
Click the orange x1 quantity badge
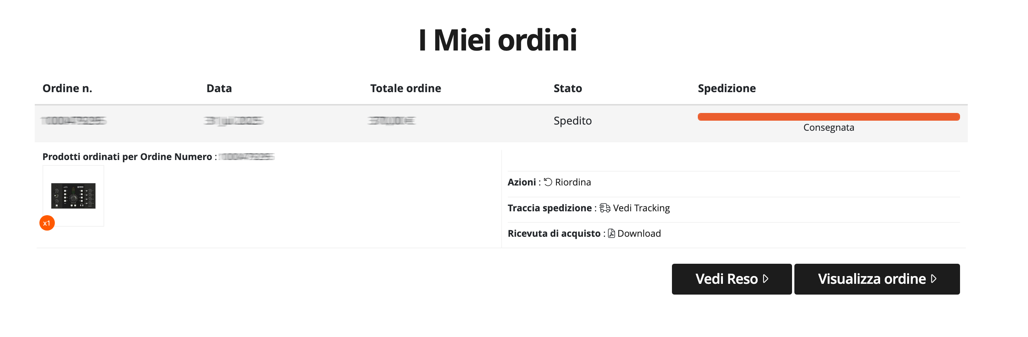pos(47,223)
